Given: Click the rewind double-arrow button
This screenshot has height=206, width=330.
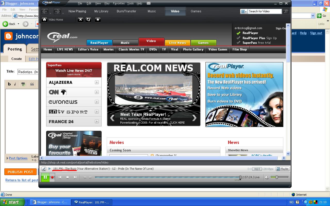Looking at the screenshot, I should (x=85, y=177).
